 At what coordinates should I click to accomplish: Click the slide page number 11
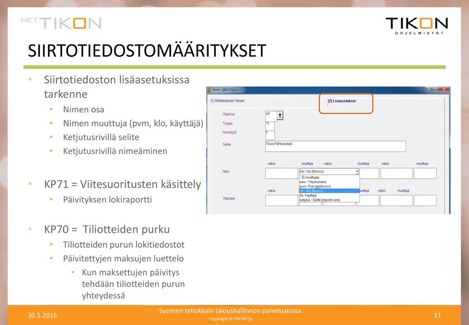437,315
